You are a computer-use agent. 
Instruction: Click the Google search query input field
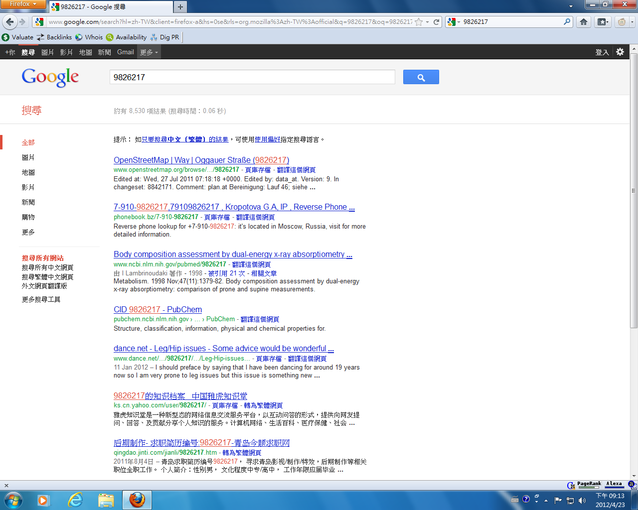point(252,77)
